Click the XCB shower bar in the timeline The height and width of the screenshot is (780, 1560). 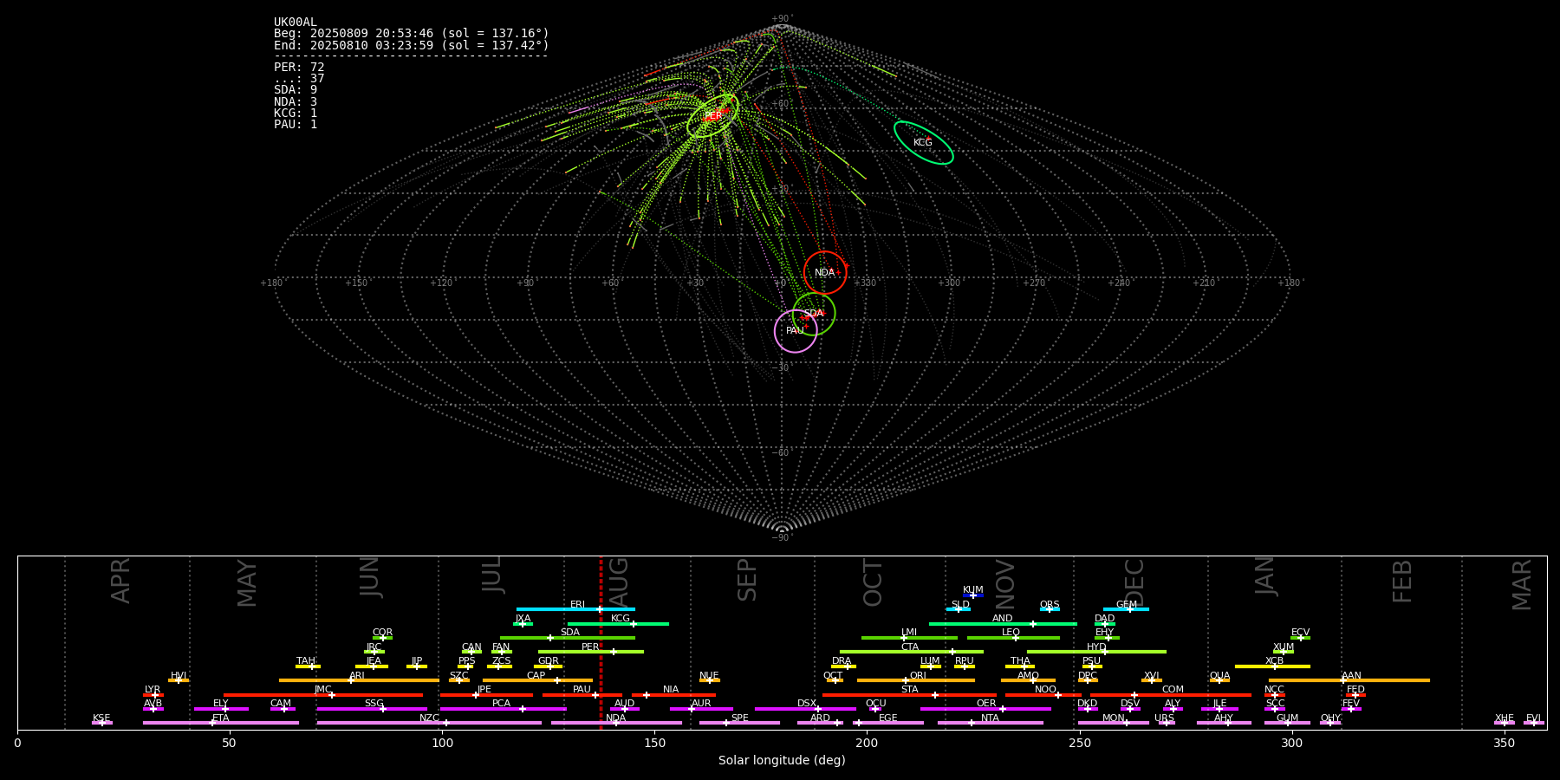point(1272,666)
